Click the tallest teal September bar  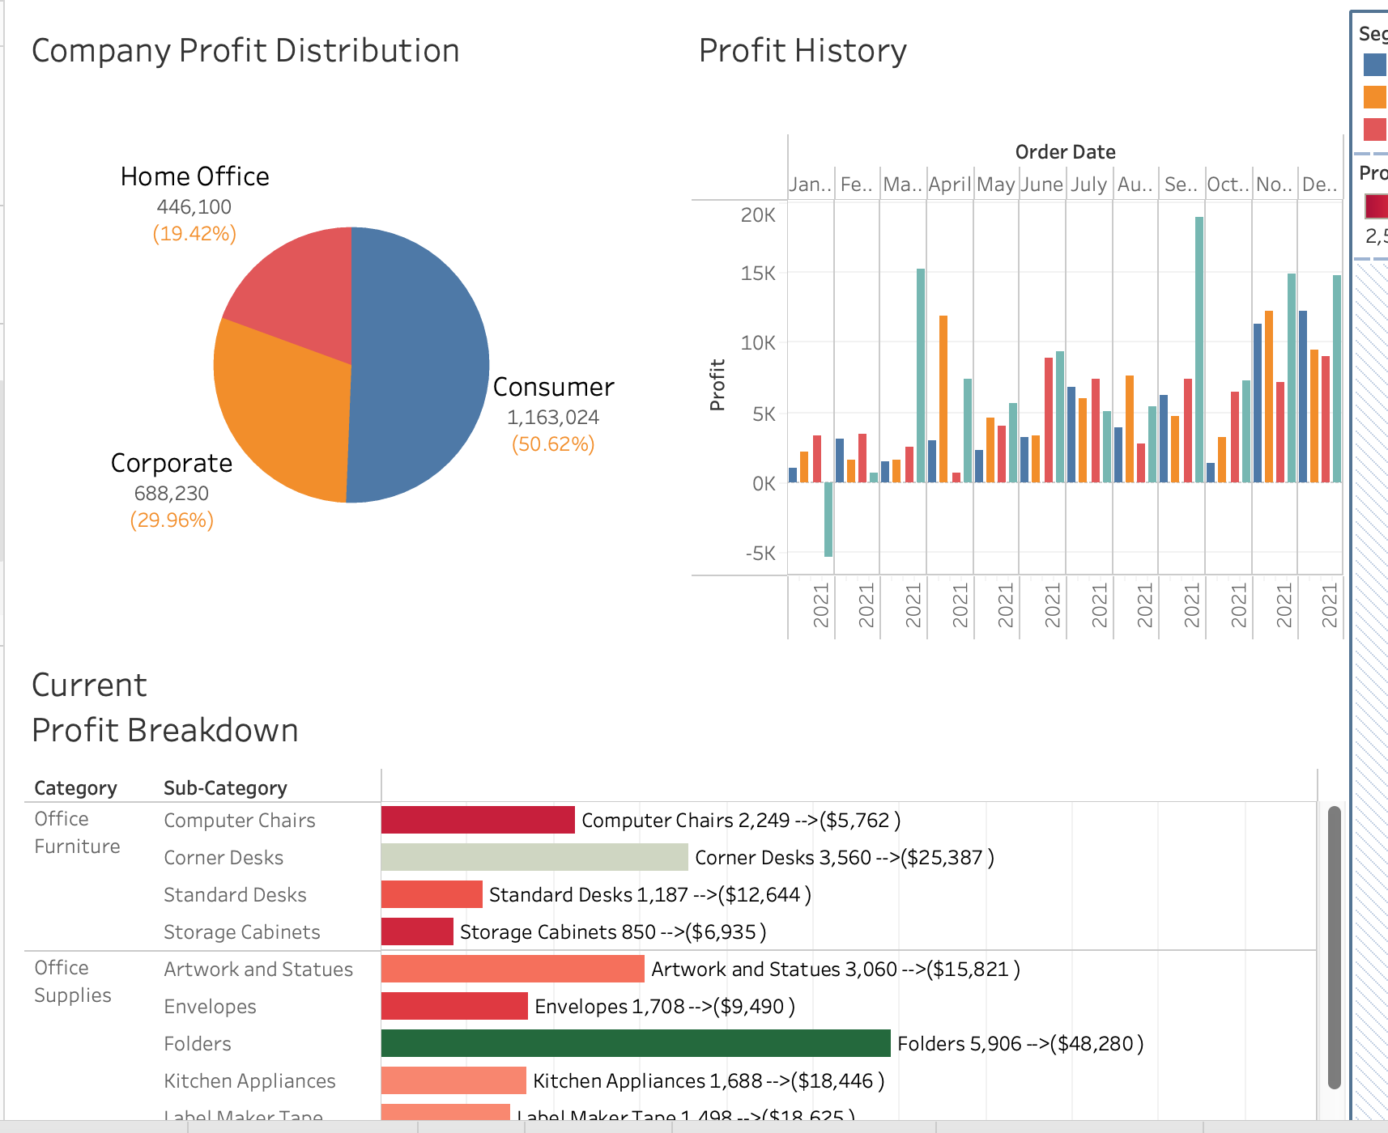click(1199, 350)
